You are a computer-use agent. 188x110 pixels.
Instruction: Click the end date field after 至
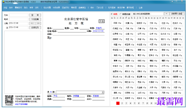(19, 27)
